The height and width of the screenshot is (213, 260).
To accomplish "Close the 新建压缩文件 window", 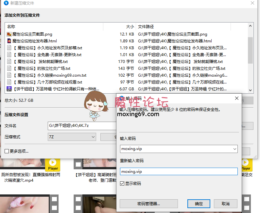I will pyautogui.click(x=252, y=3).
